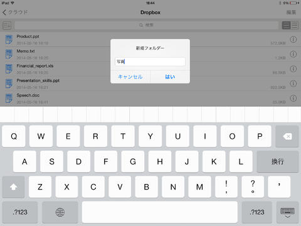Image resolution: width=301 pixels, height=226 pixels.
Task: Switch to compact list view icon
Action: point(295,25)
